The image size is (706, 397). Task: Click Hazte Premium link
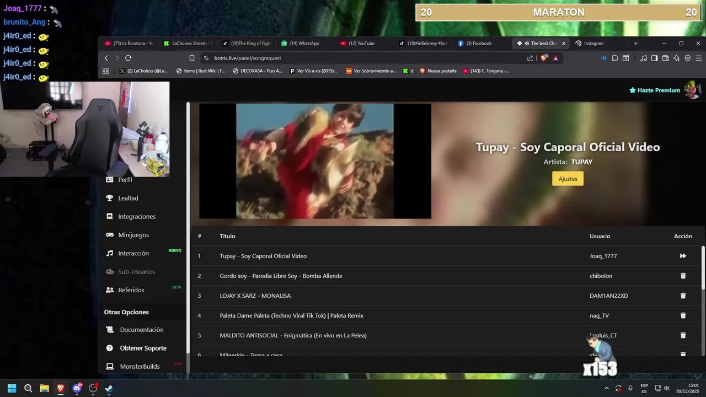coord(655,90)
